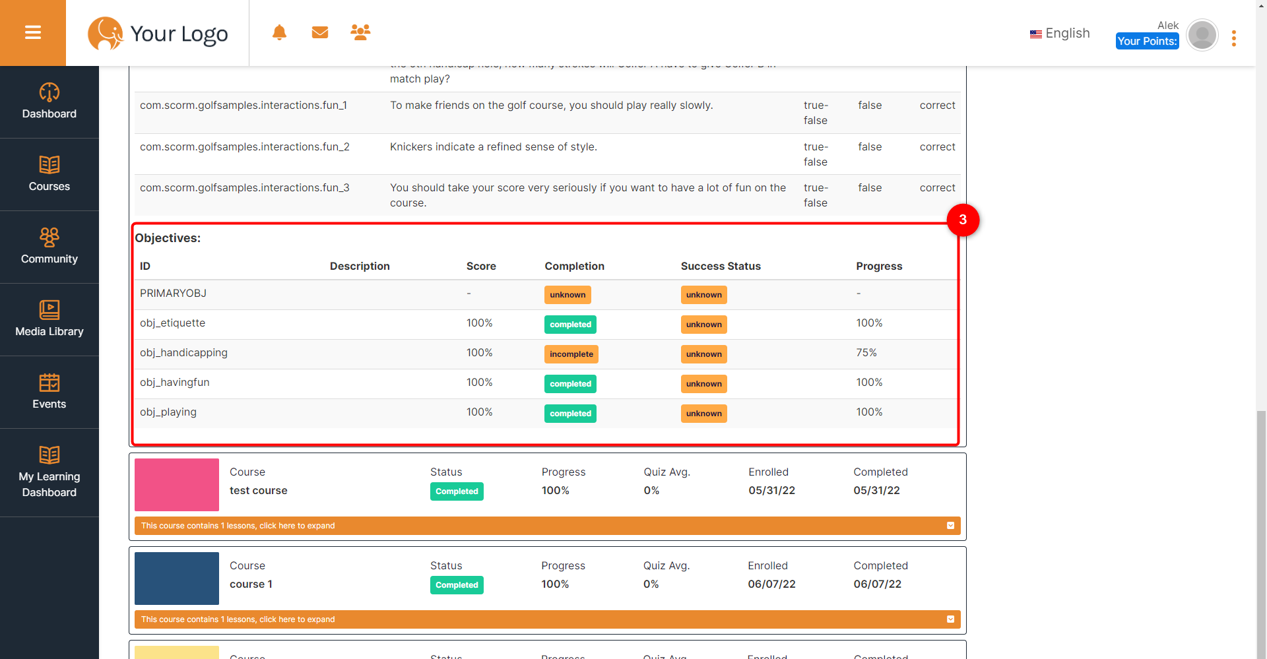Click the My Learning Dashboard book icon
Viewport: 1267px width, 659px height.
(x=49, y=455)
